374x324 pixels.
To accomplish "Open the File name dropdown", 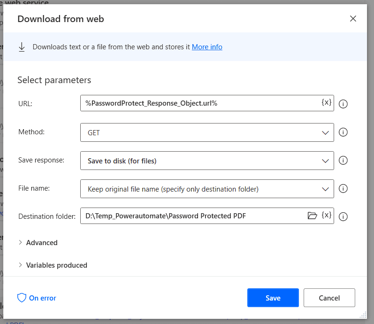I will [x=206, y=189].
